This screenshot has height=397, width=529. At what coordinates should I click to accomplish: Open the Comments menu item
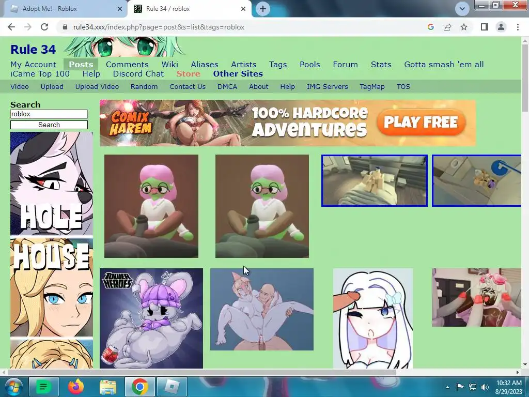click(127, 65)
